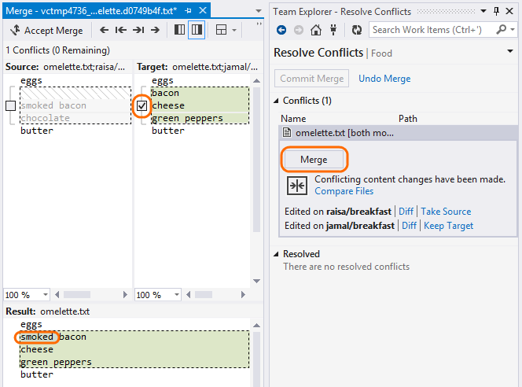Click the Source pane scroll-right arrow
522x387 pixels.
click(125, 295)
